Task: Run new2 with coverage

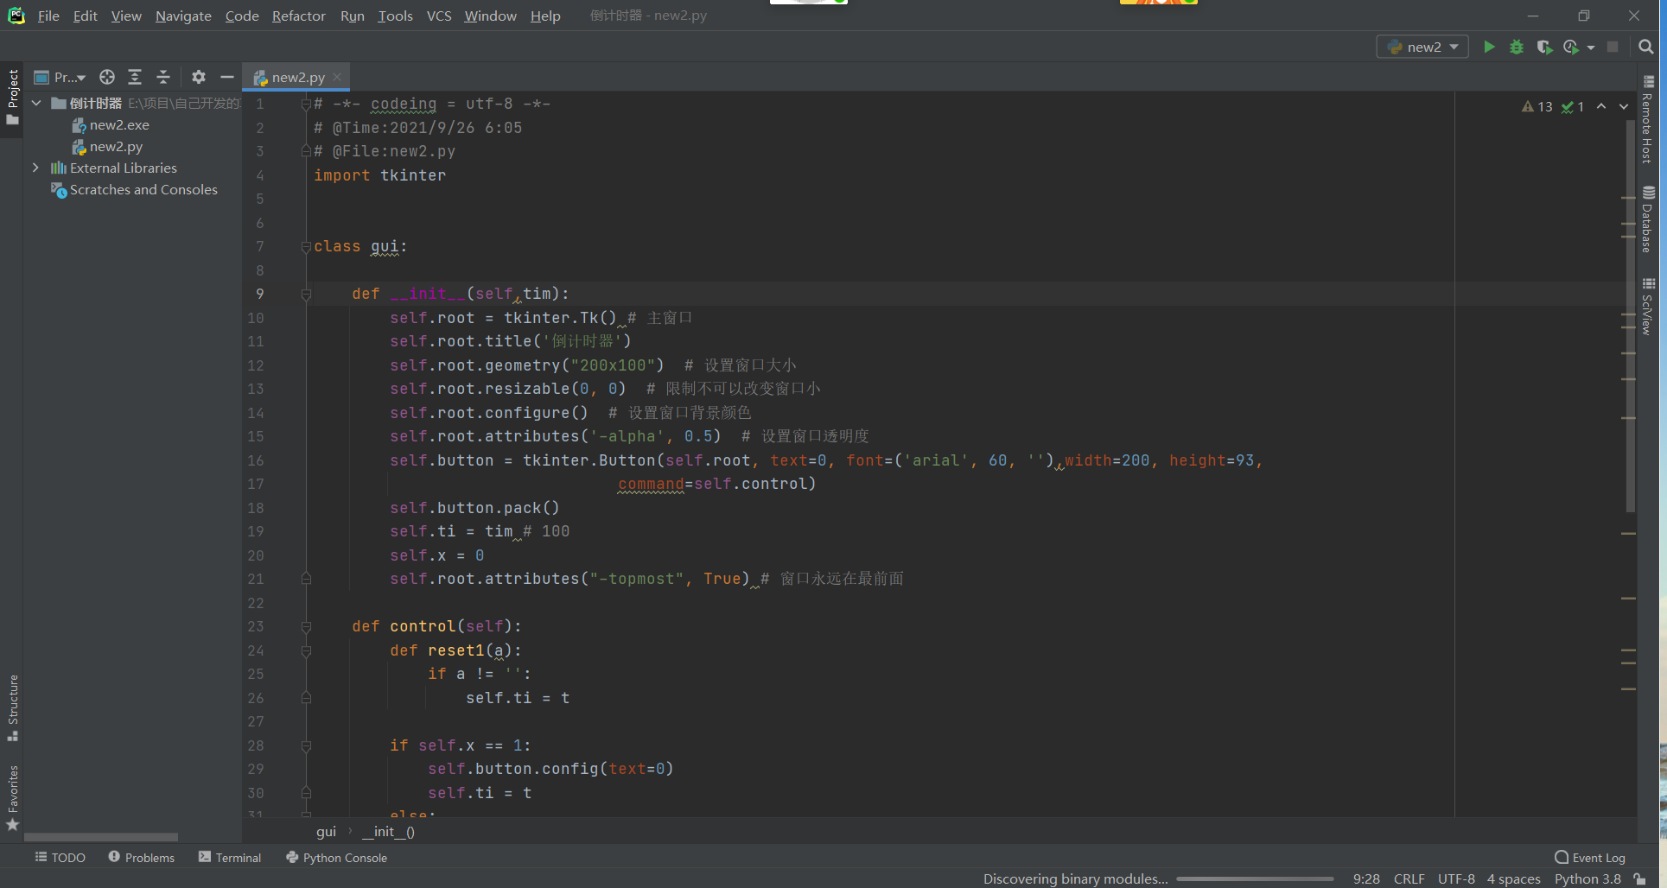Action: click(1544, 47)
